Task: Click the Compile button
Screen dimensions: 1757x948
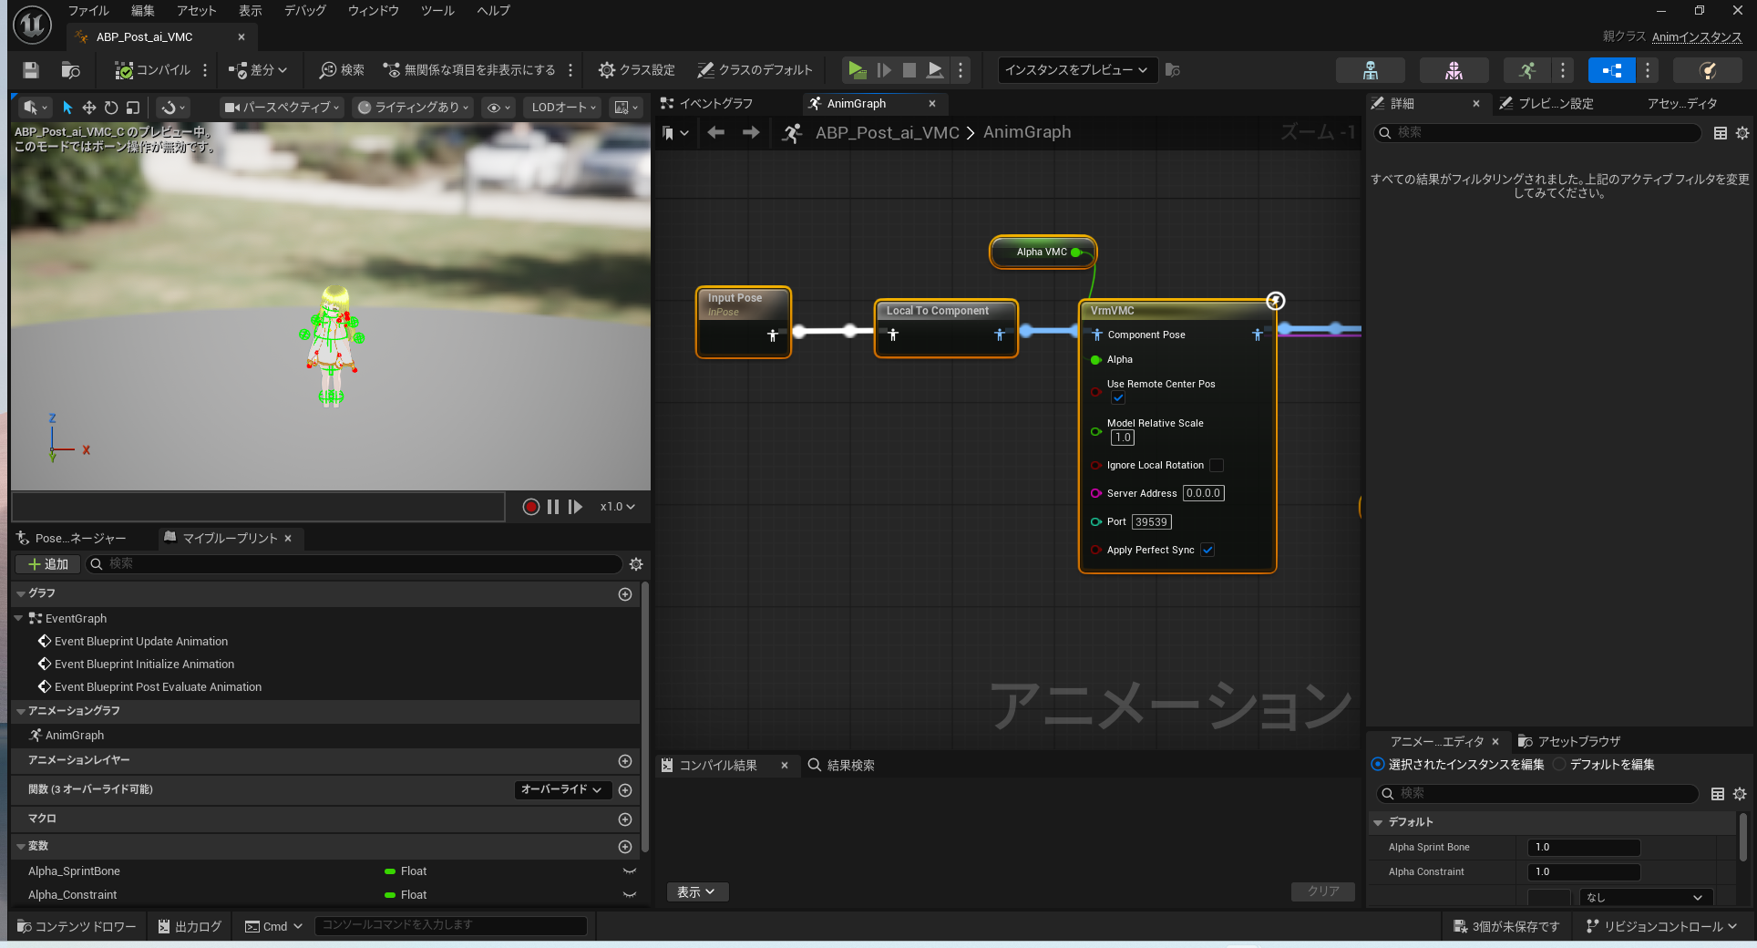Action: coord(152,70)
